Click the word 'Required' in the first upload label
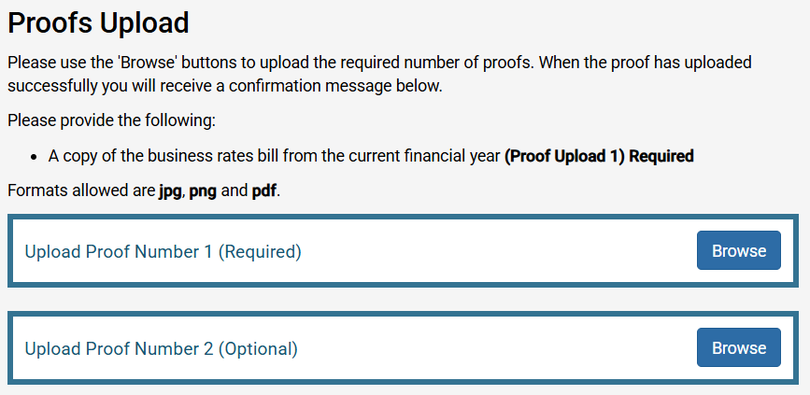Screen dimensions: 810x395 [260, 251]
